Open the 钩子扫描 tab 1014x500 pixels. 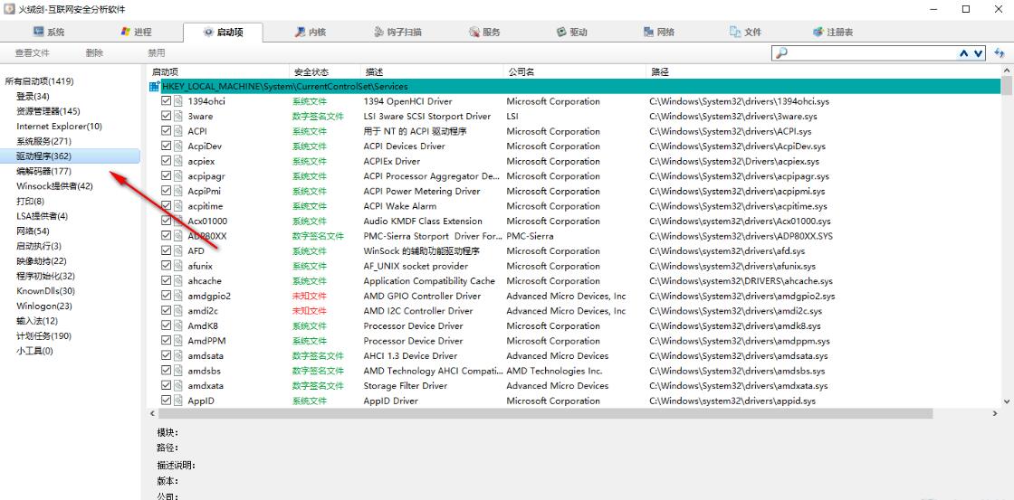click(x=398, y=32)
